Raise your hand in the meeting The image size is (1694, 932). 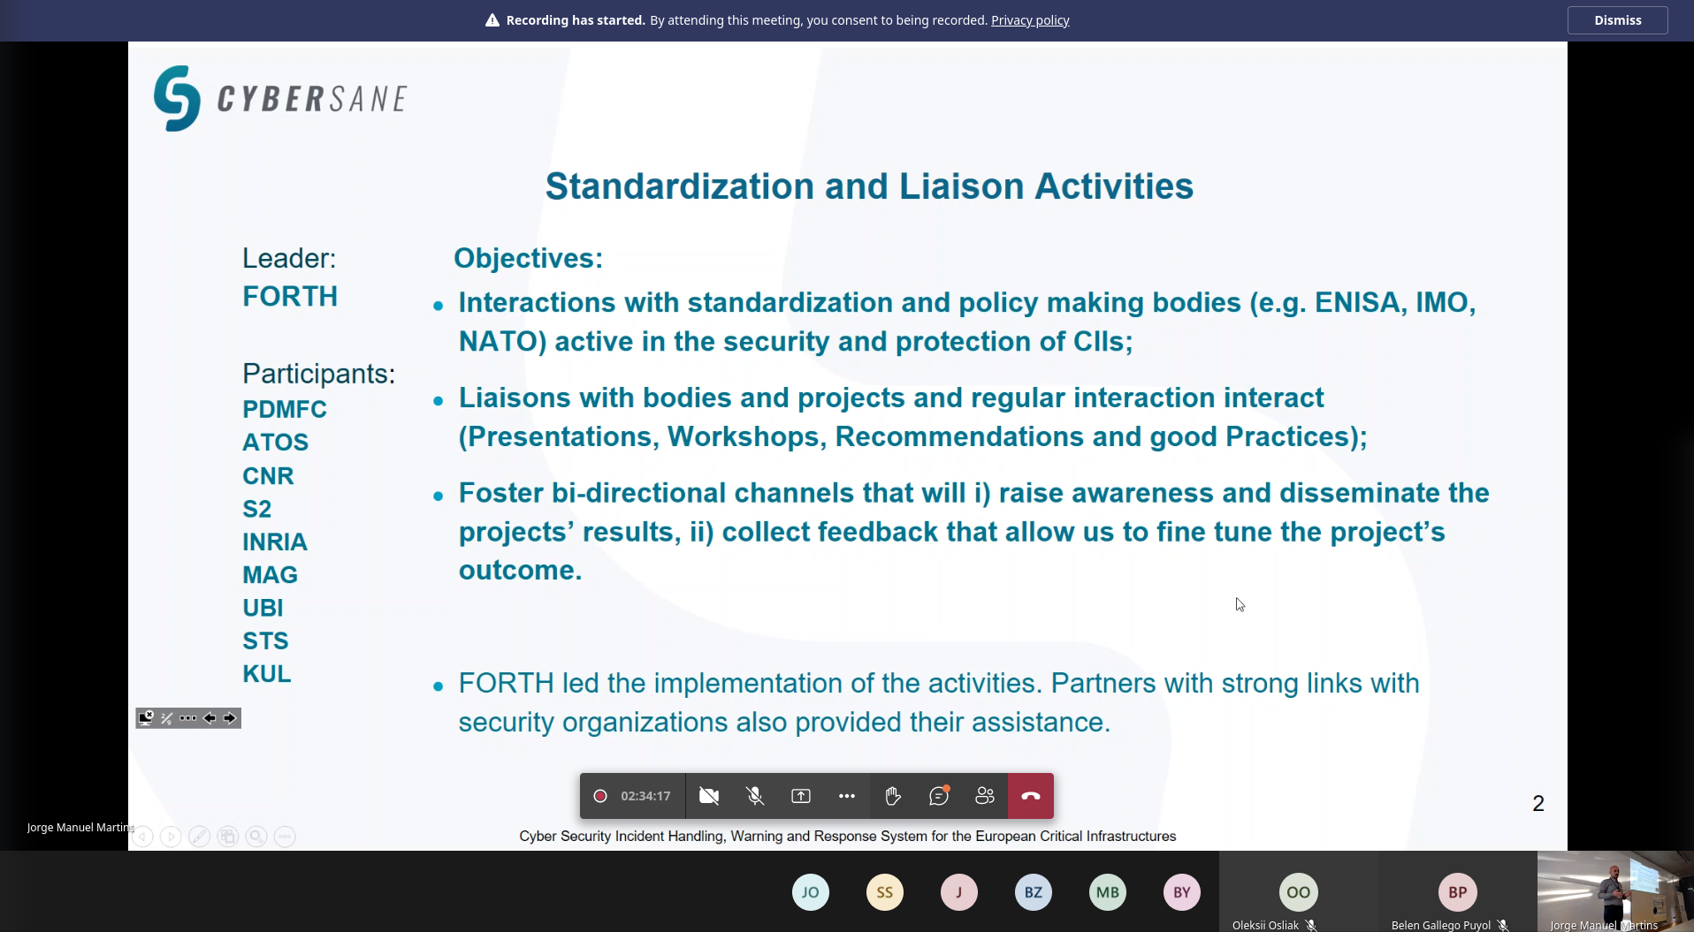coord(893,796)
